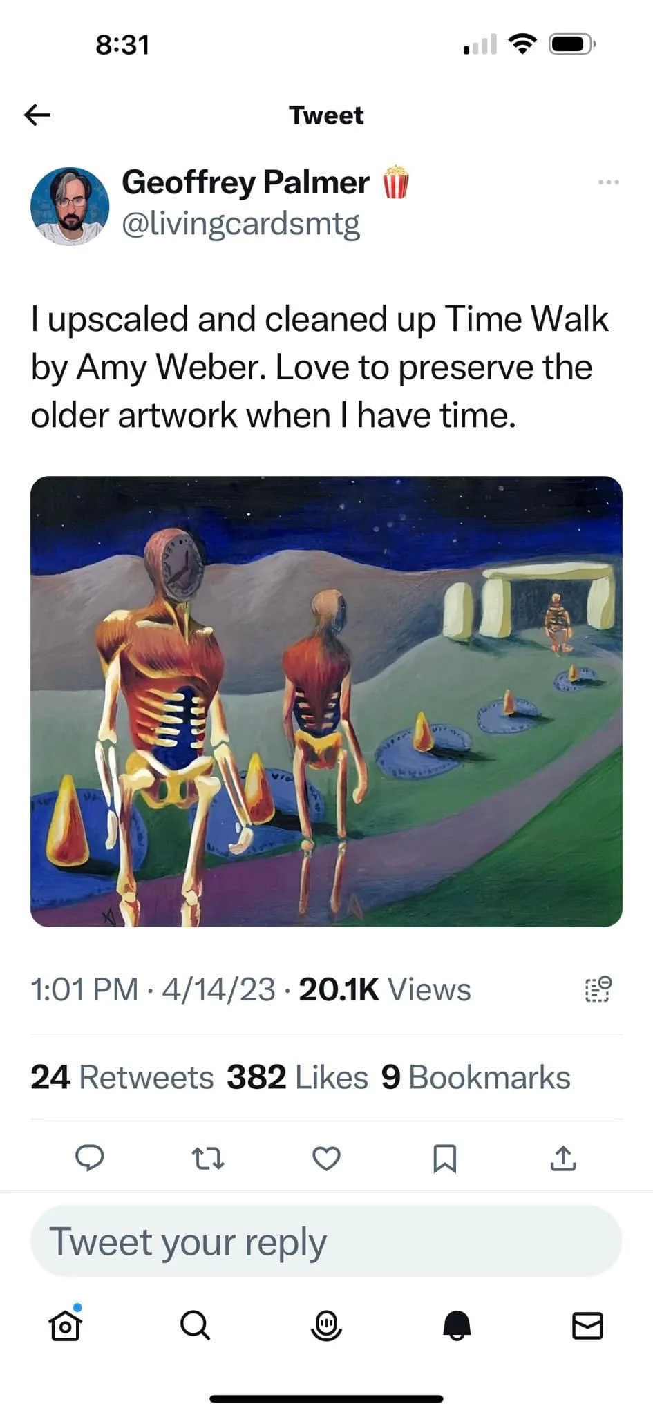The image size is (653, 1415).
Task: Tap the retweet arrows icon
Action: (x=208, y=1159)
